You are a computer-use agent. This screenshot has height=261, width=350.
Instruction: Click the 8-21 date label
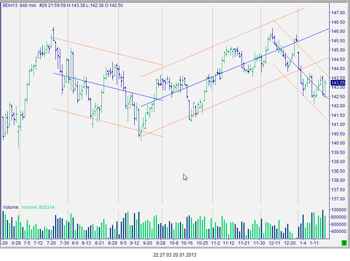(x=99, y=243)
